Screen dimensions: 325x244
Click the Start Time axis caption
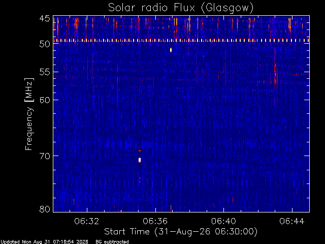[181, 232]
